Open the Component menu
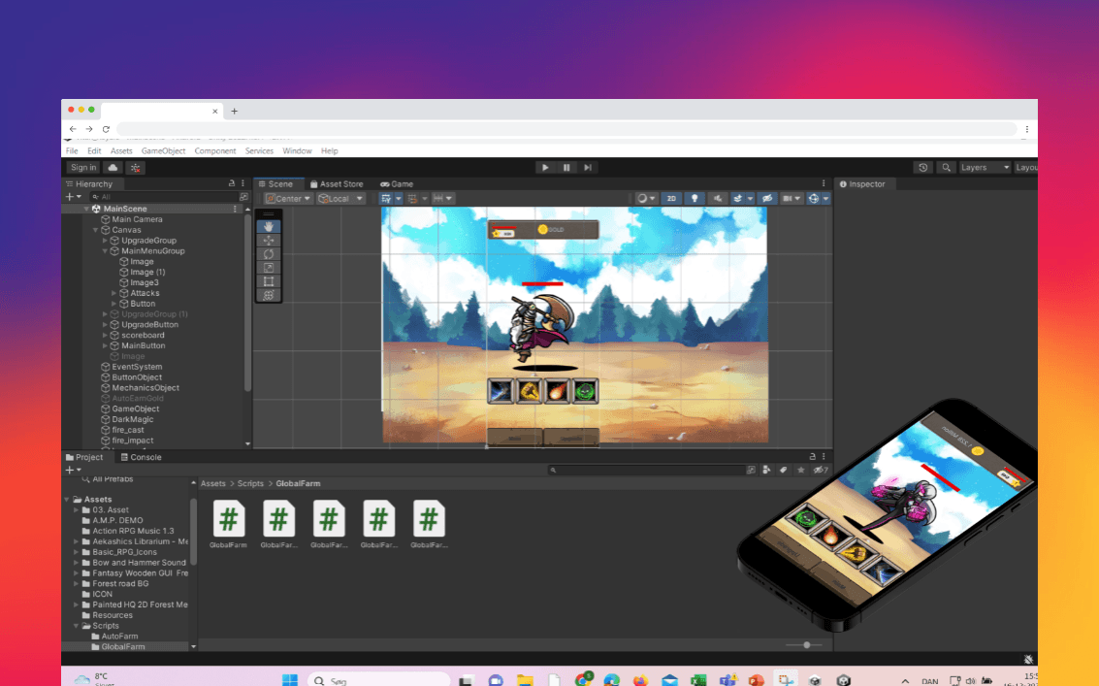The width and height of the screenshot is (1099, 686). (x=215, y=150)
